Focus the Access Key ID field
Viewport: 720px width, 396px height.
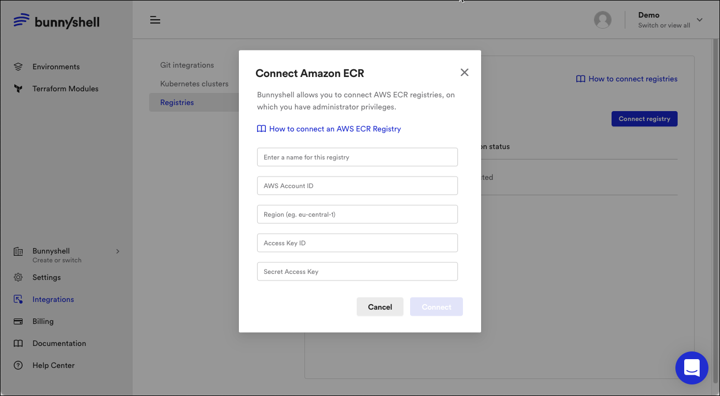click(357, 243)
